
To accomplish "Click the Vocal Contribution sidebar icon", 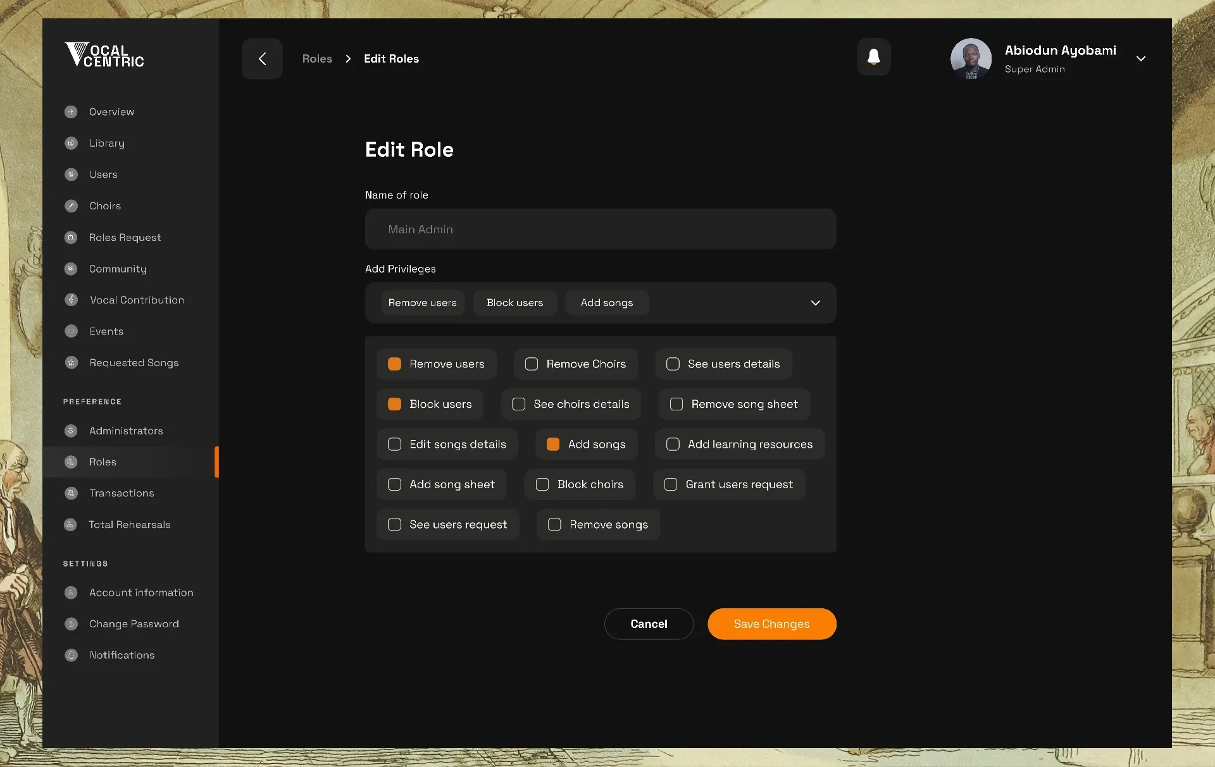I will tap(71, 300).
